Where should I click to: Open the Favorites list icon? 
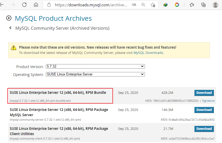pyautogui.click(x=192, y=5)
